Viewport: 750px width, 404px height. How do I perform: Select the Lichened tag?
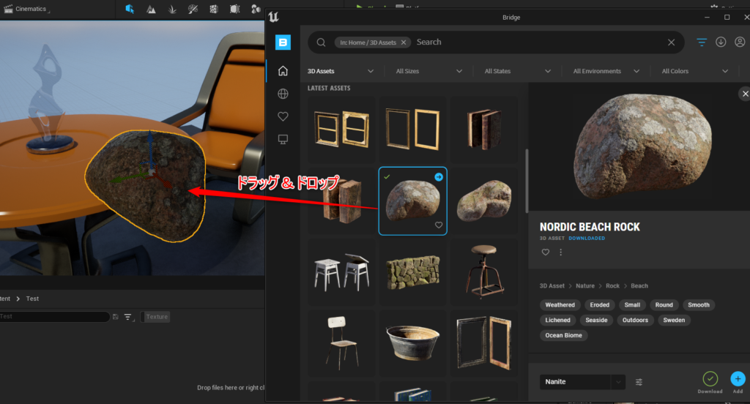[x=557, y=321]
